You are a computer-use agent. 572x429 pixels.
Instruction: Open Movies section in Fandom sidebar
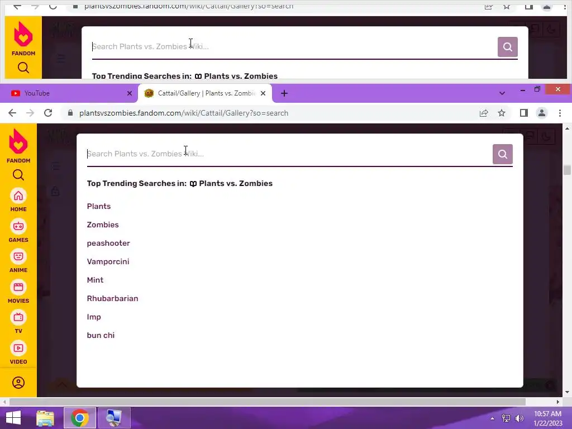(x=18, y=292)
